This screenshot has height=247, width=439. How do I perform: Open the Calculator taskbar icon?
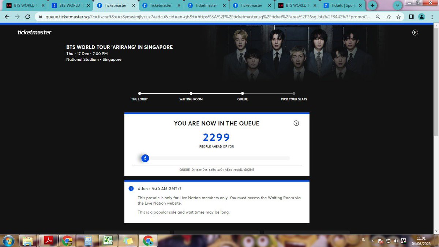[88, 240]
